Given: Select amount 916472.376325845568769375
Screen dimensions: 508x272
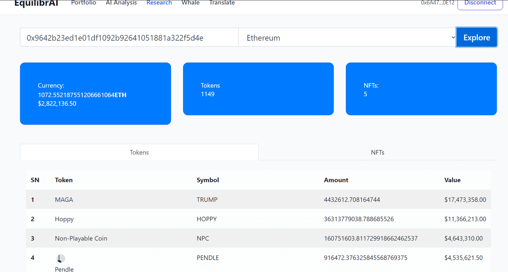Looking at the screenshot, I should tap(365, 258).
